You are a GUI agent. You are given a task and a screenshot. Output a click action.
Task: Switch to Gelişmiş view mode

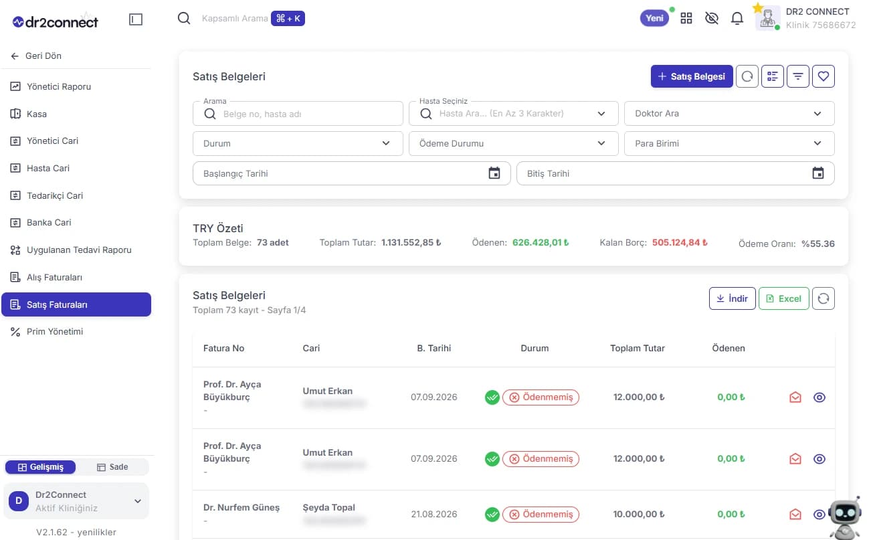[41, 467]
